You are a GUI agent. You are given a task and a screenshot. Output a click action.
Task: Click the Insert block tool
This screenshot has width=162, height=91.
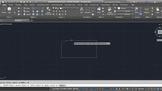click(x=99, y=10)
